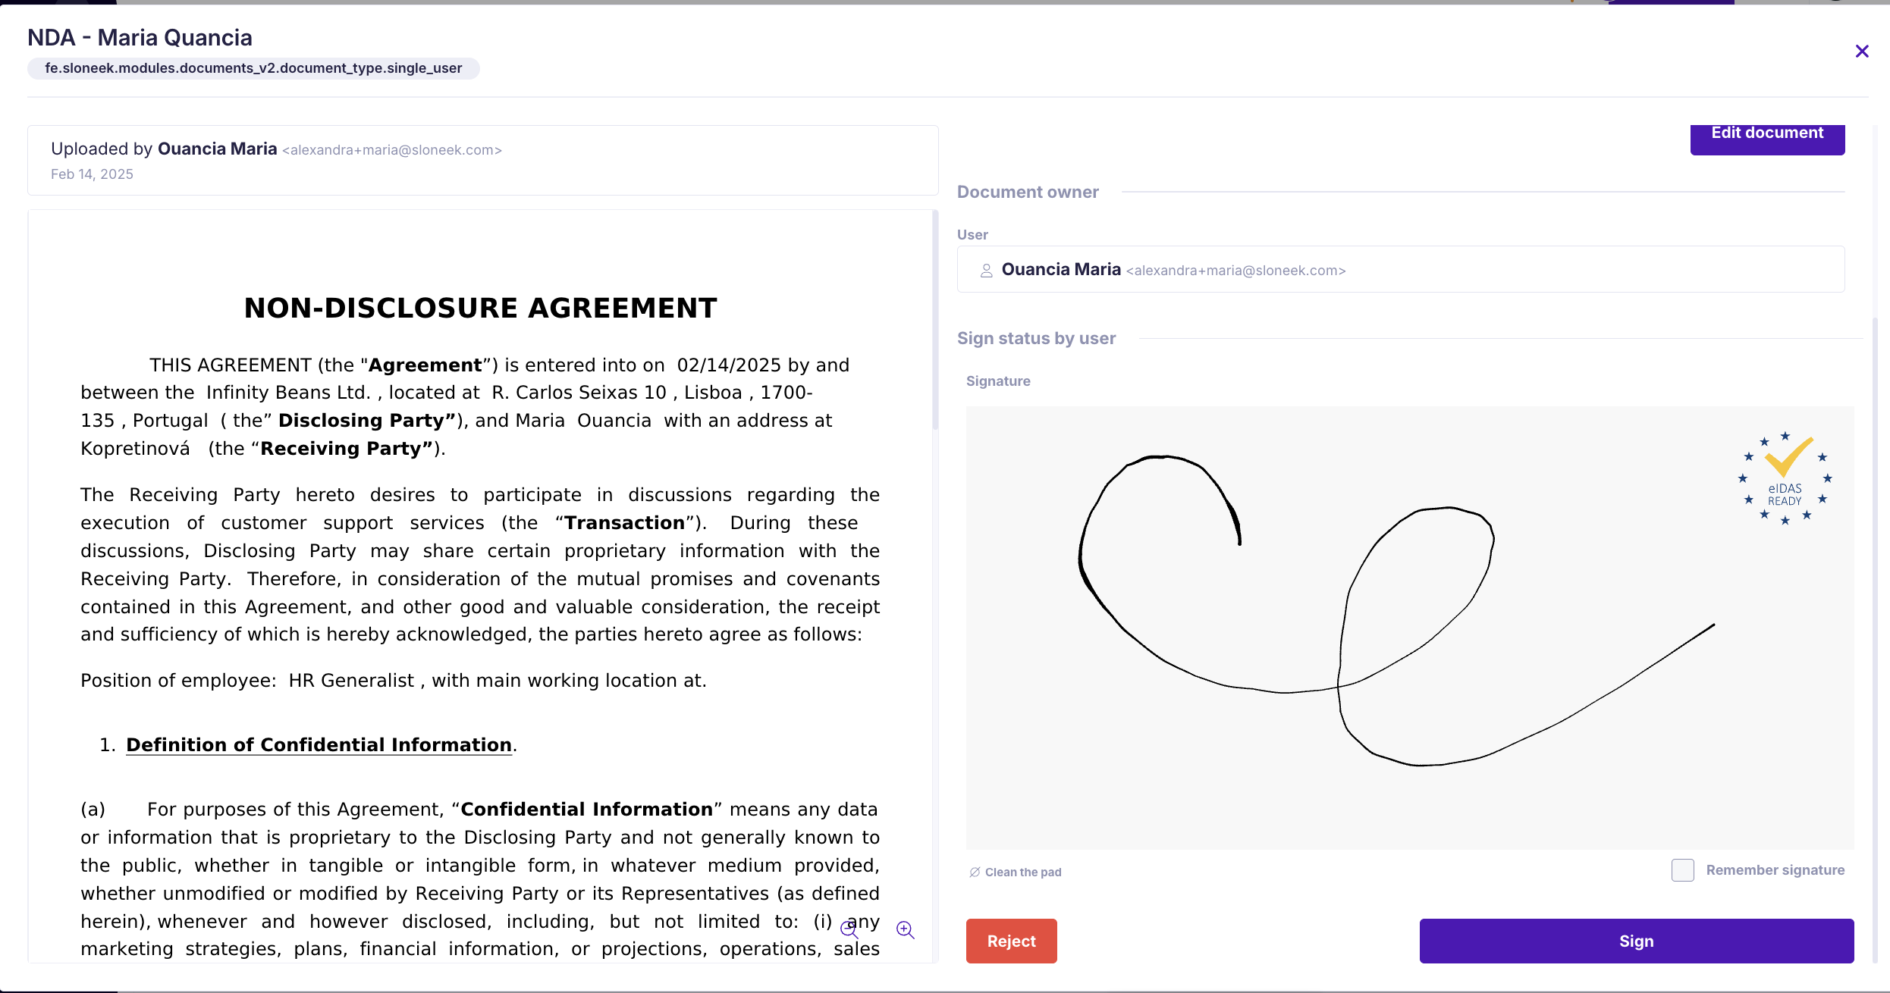
Task: Click uploader email alexandra+maria@sloneek.com in the Uploaded by line
Action: [x=392, y=150]
